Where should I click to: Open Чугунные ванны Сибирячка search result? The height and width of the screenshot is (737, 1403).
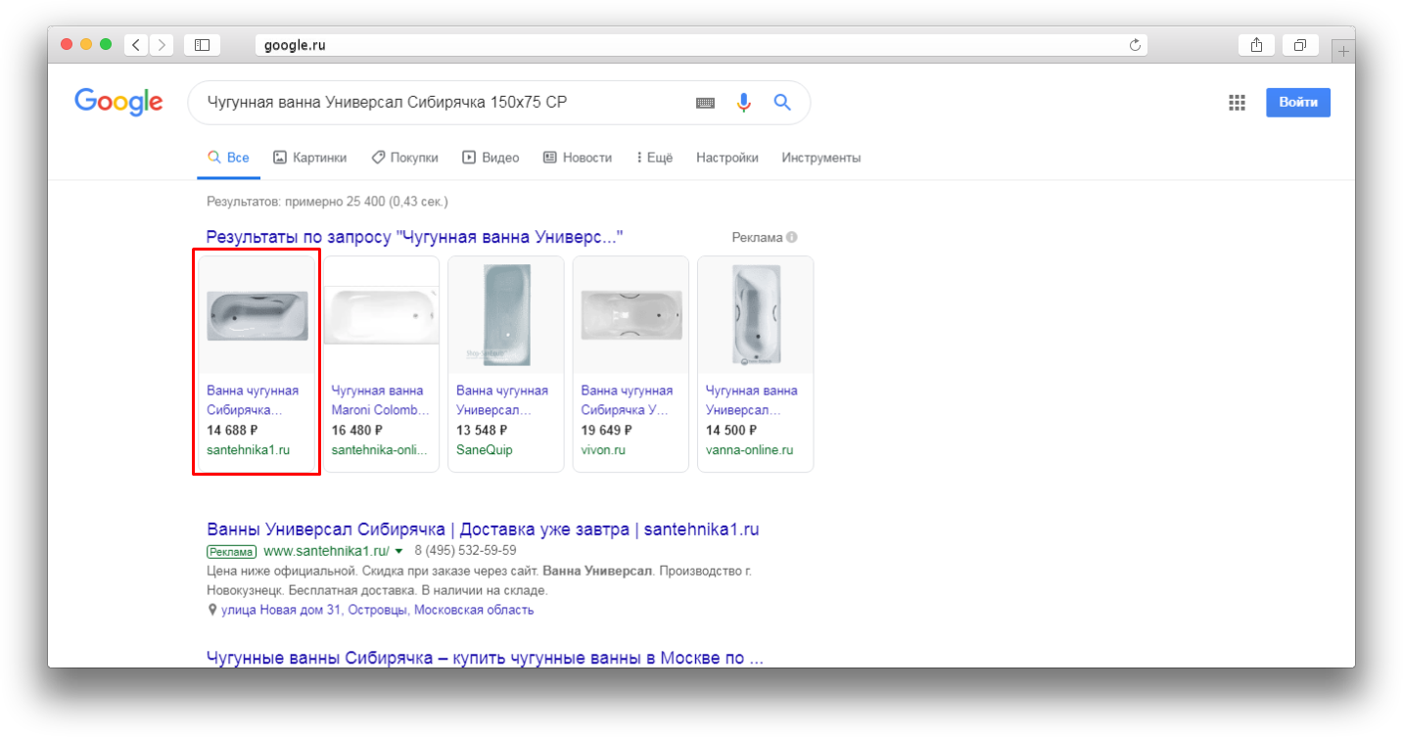tap(485, 658)
